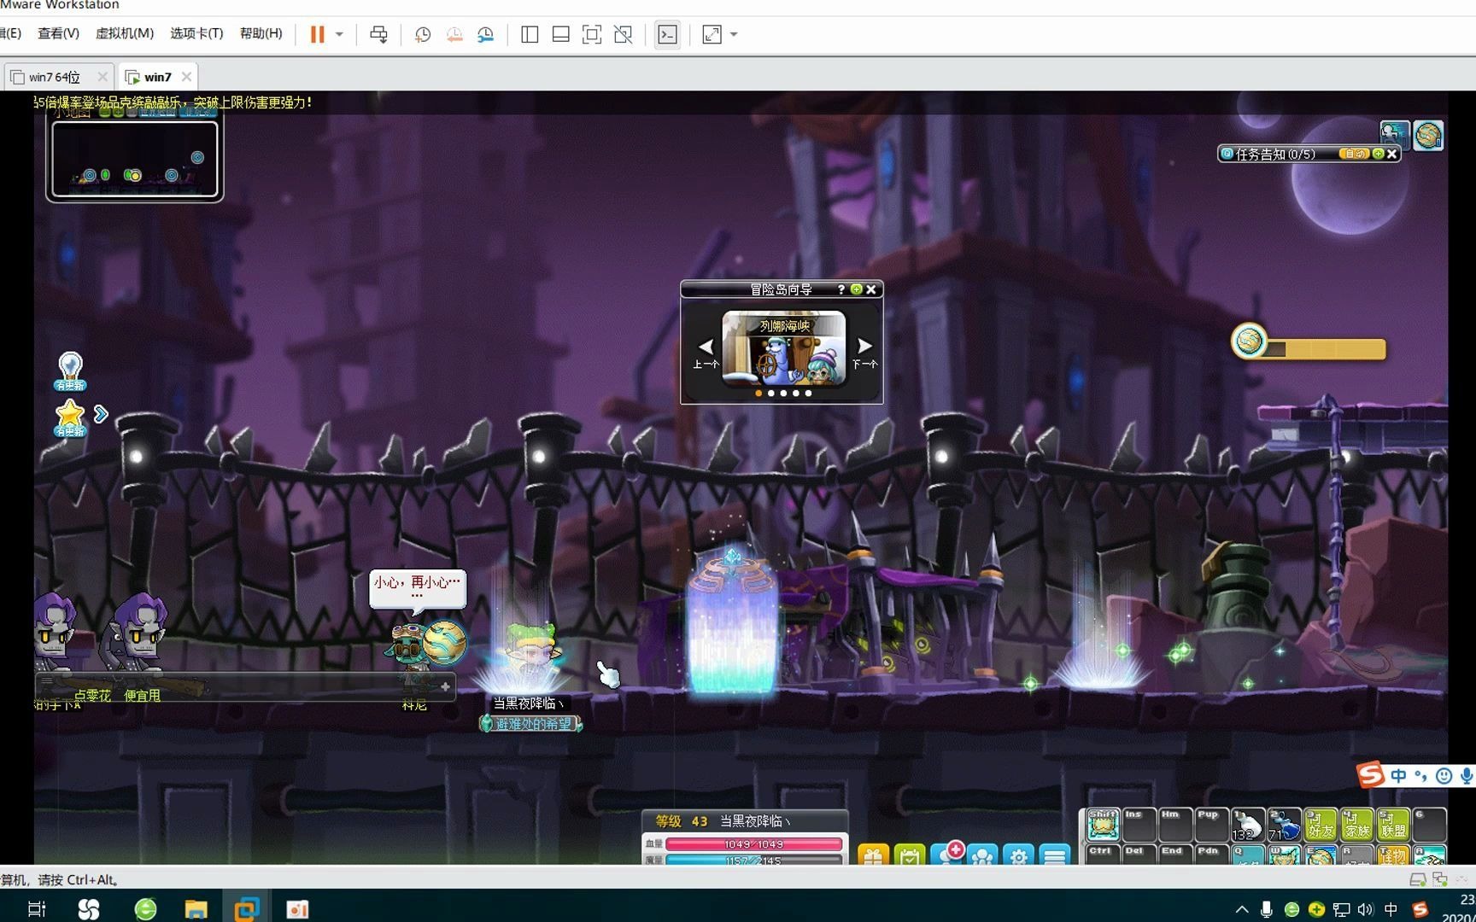Click the yellow gauge bar beside the coin

click(1326, 348)
